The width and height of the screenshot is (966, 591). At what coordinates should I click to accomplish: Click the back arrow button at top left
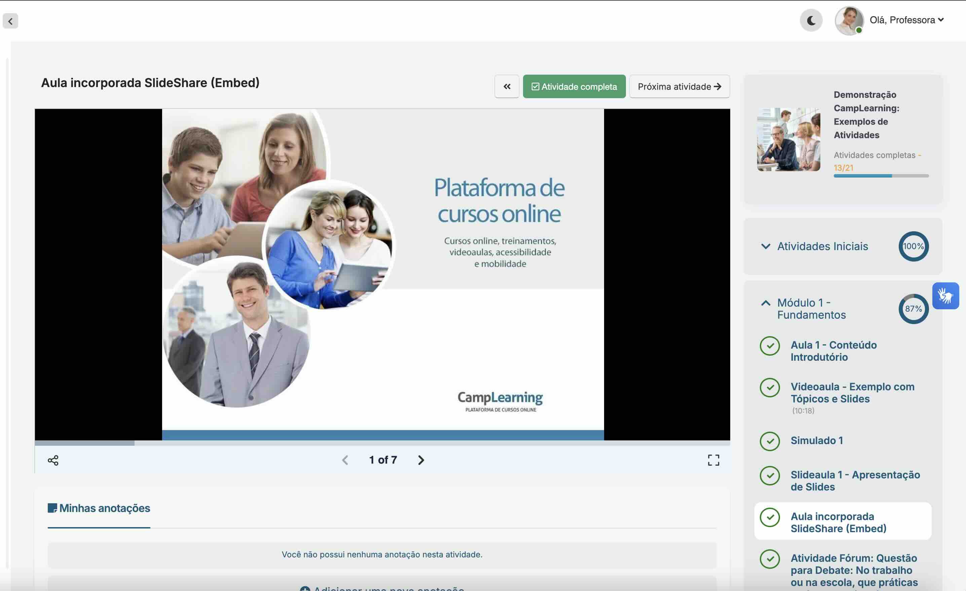click(x=10, y=21)
